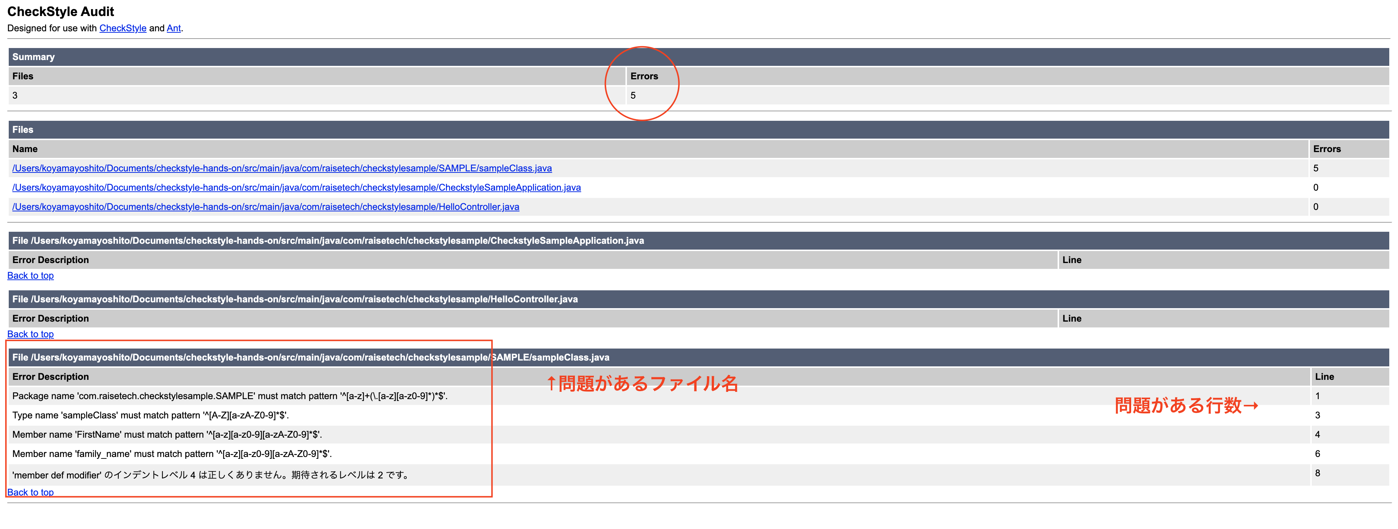Select the file count showing 3
The image size is (1398, 529).
pos(15,95)
